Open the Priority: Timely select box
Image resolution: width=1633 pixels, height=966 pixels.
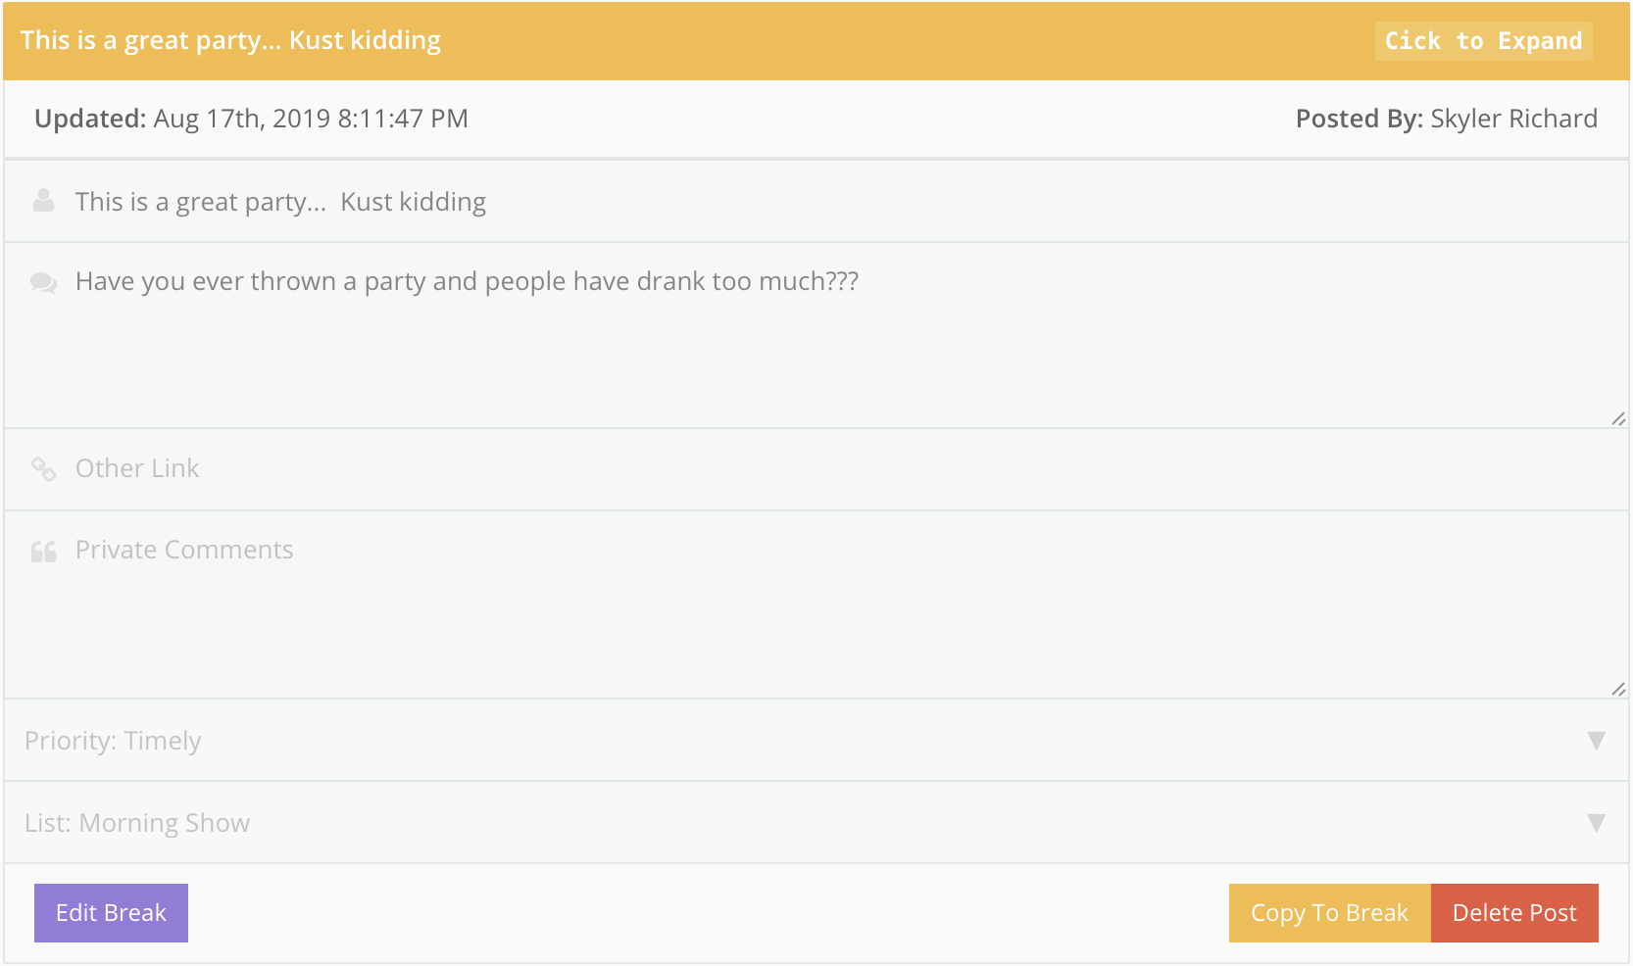[x=784, y=741]
